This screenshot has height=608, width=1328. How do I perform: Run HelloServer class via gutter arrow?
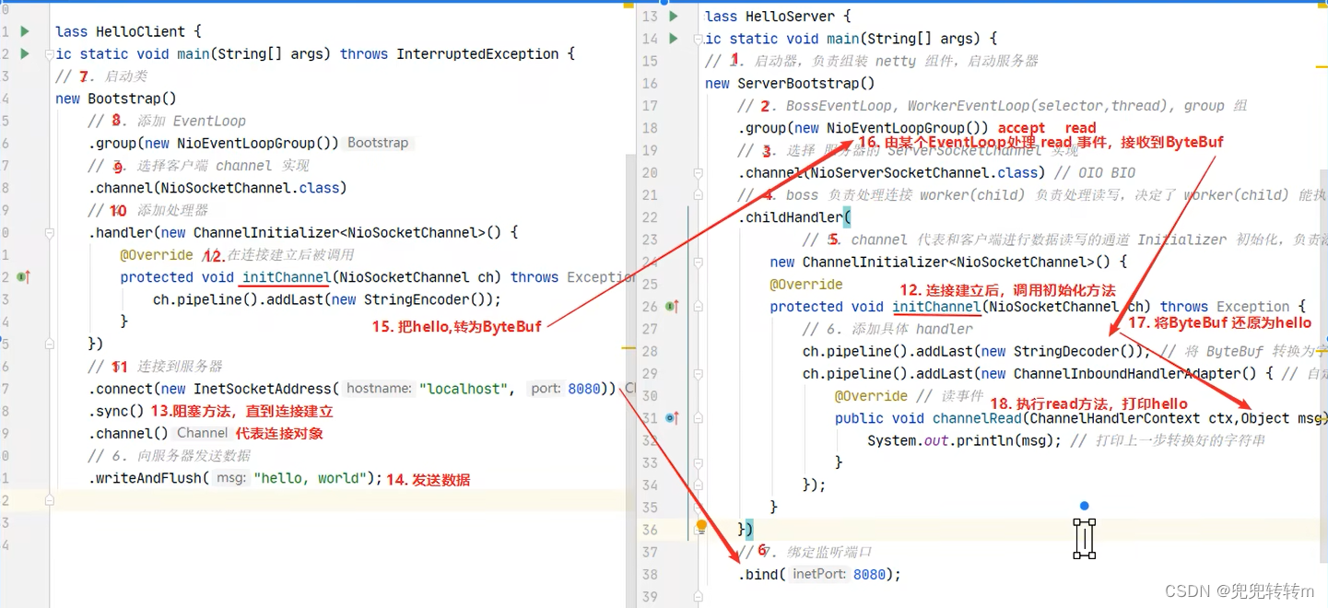pyautogui.click(x=674, y=17)
